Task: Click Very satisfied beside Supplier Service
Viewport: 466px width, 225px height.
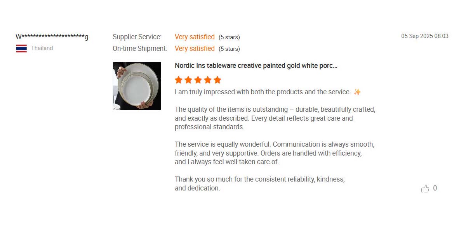Action: pos(195,37)
